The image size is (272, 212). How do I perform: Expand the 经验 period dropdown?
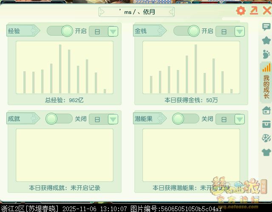[x=113, y=32]
